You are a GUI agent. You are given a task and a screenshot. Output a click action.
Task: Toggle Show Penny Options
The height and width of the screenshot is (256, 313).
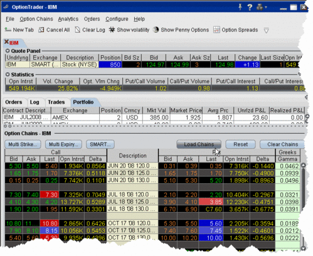(181, 30)
